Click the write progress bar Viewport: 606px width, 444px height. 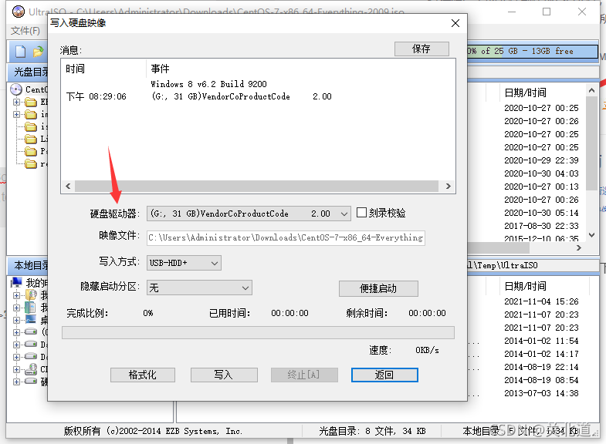(x=258, y=332)
